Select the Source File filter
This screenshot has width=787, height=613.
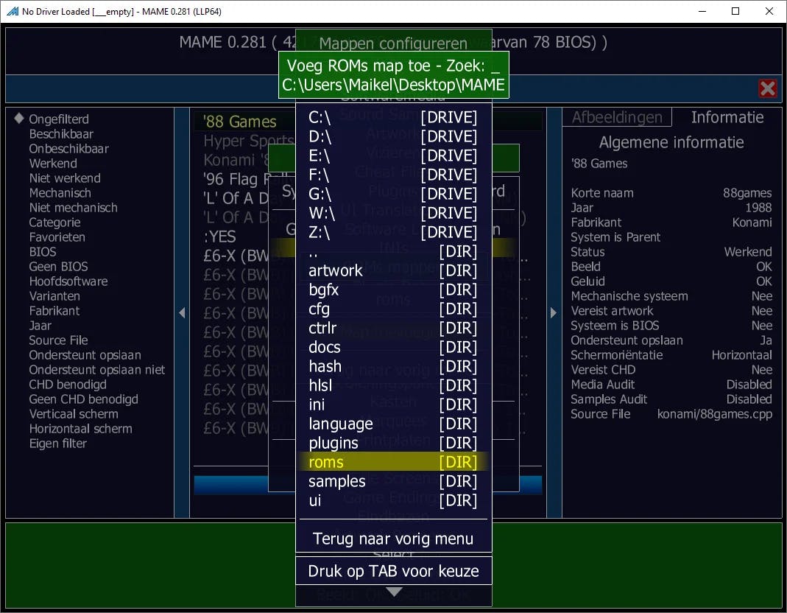click(58, 340)
